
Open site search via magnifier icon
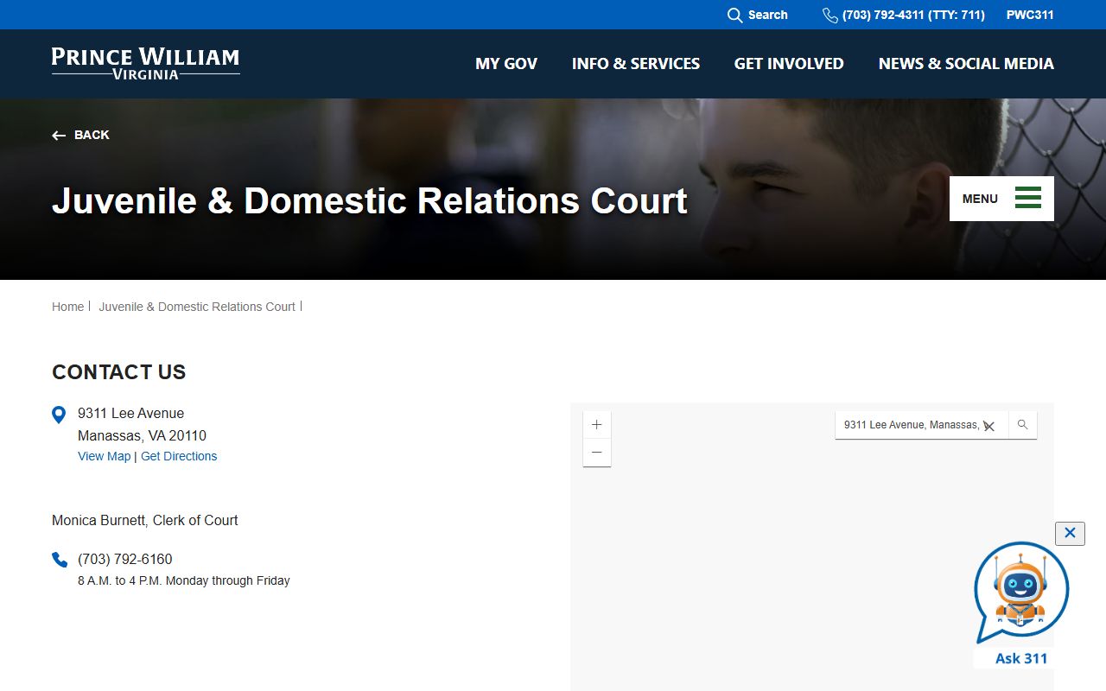[x=734, y=15]
